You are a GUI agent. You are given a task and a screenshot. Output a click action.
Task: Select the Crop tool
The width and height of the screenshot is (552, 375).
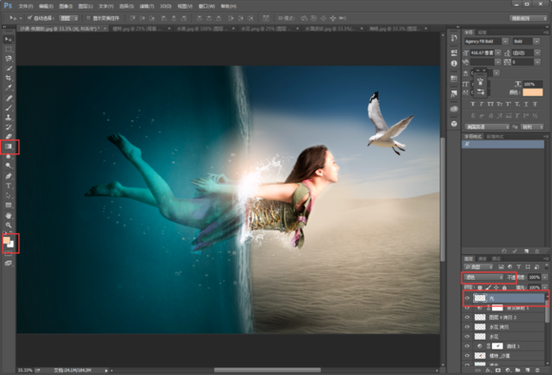point(9,78)
